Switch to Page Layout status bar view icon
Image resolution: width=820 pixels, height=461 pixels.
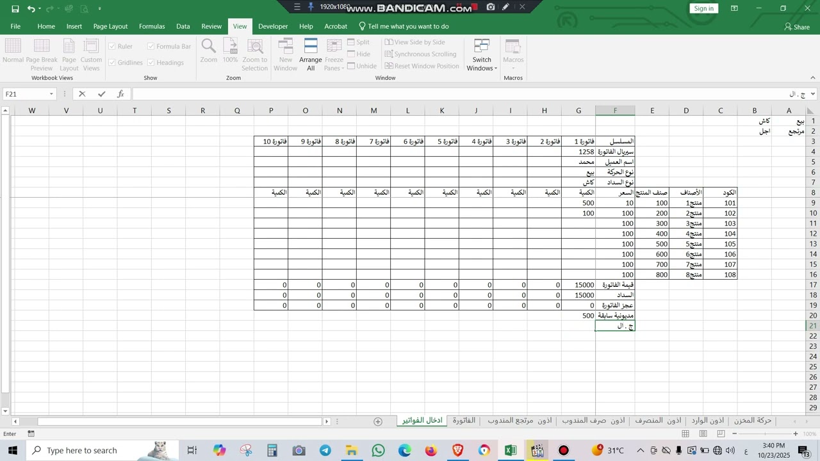703,434
